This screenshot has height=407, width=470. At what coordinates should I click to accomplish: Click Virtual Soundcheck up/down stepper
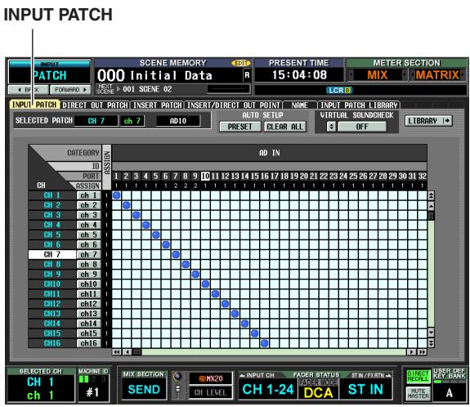[331, 127]
